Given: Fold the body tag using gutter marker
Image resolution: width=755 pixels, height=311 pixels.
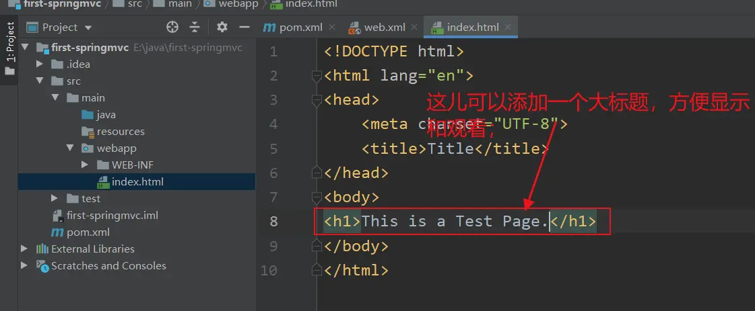Looking at the screenshot, I should click(317, 197).
